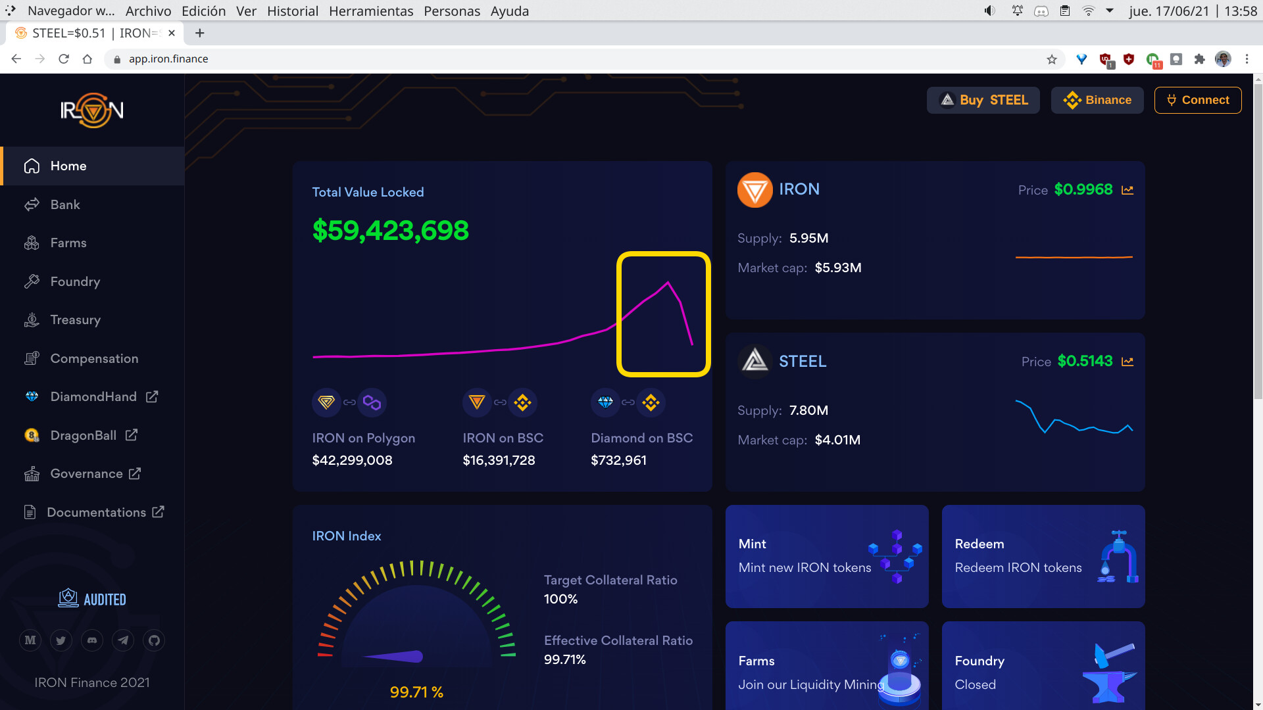Open the system tray dropdown arrow

pyautogui.click(x=1110, y=11)
